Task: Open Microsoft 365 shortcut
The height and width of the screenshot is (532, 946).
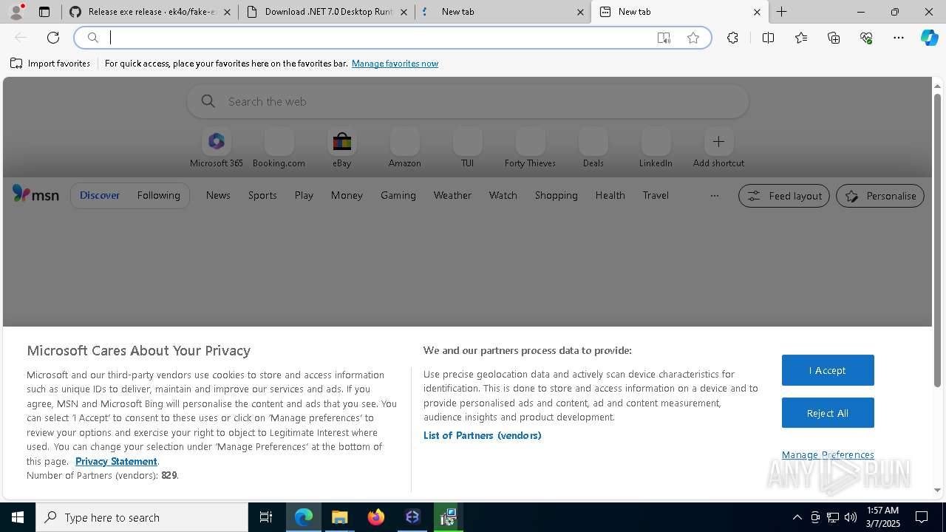Action: [x=217, y=148]
